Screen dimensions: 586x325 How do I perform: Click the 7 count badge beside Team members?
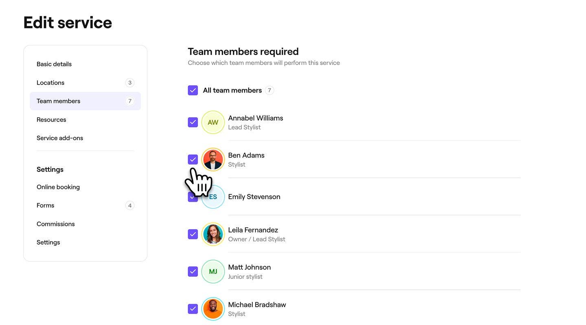tap(129, 101)
